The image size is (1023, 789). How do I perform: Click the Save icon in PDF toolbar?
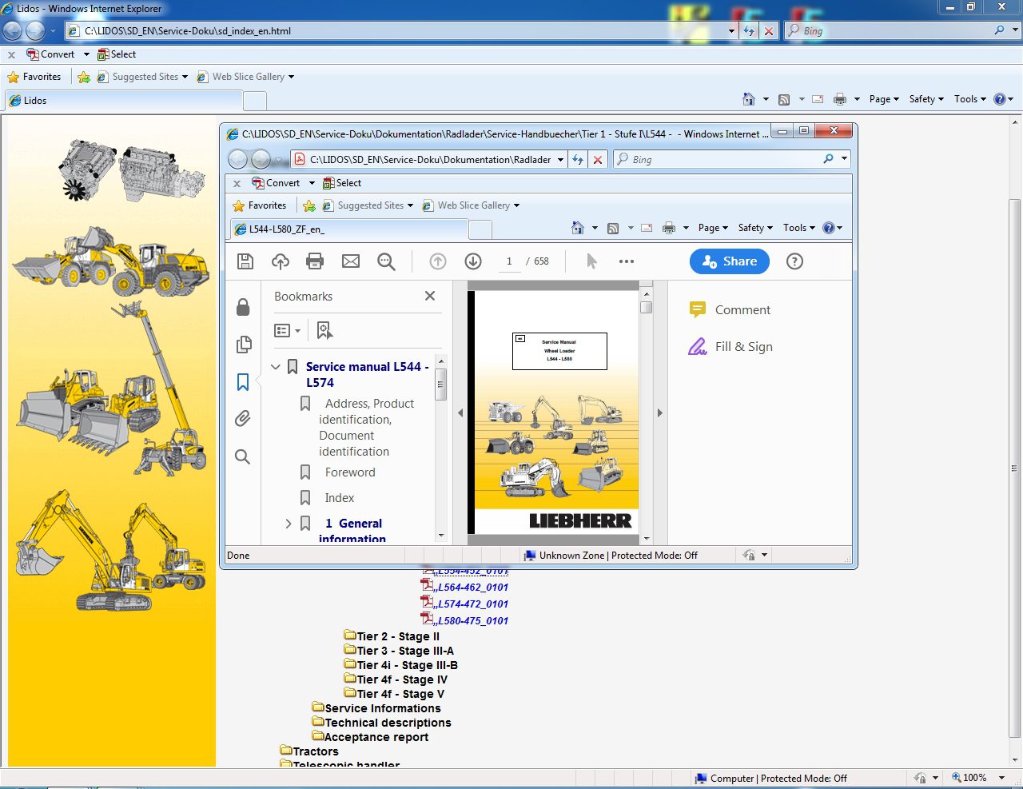tap(245, 261)
